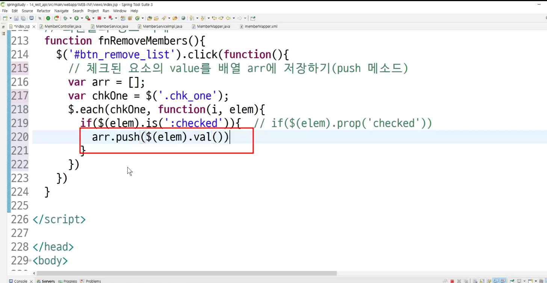Click the Skip All Breakpoints icon
547x283 pixels.
40,18
